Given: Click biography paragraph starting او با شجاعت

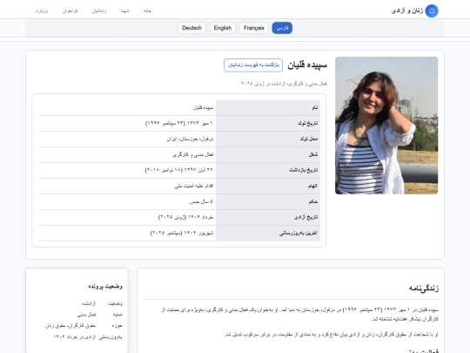Looking at the screenshot, I should pos(332,335).
